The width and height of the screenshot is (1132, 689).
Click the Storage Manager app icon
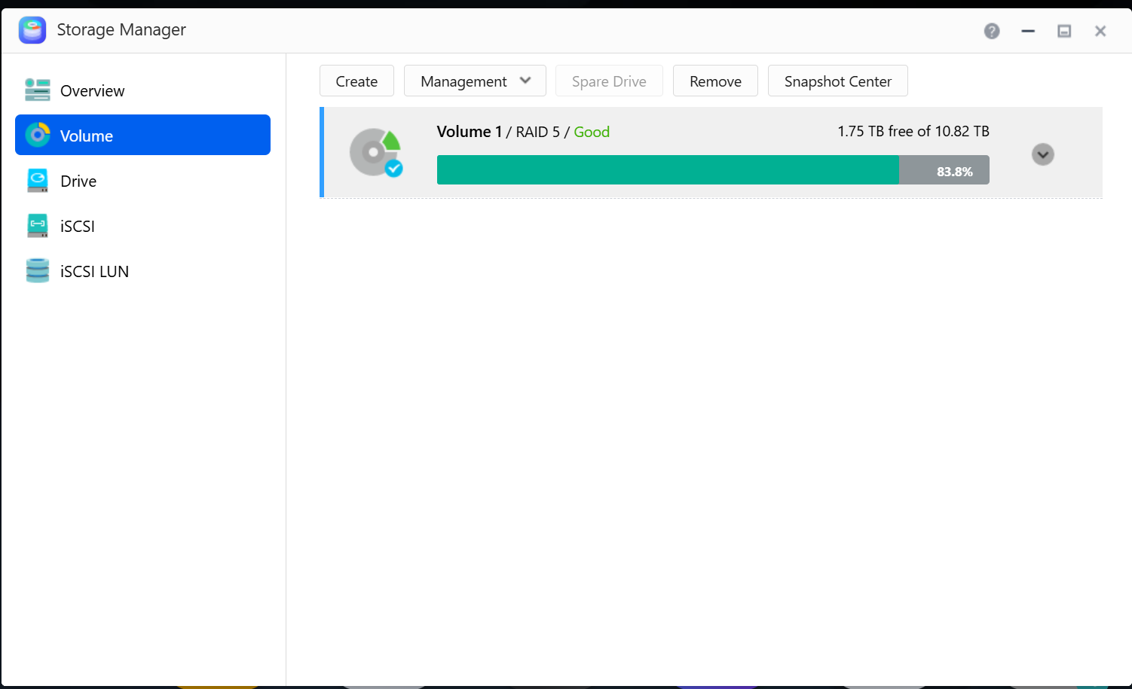[32, 30]
